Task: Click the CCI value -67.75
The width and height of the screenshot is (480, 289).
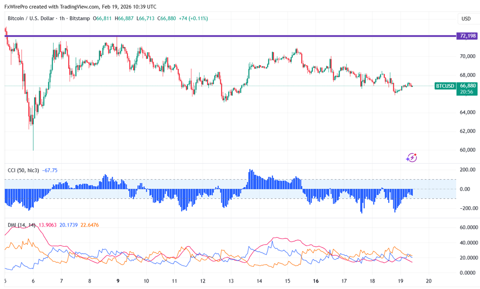Action: pyautogui.click(x=49, y=170)
